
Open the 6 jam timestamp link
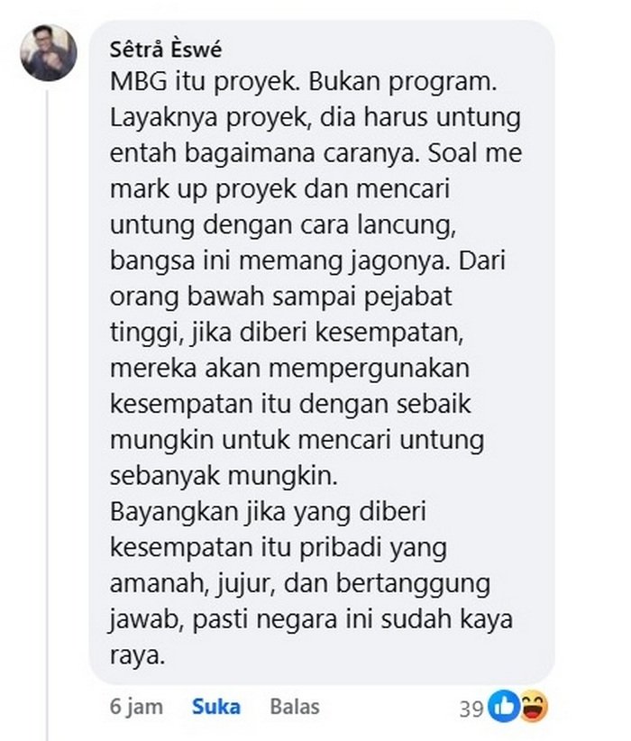[137, 707]
